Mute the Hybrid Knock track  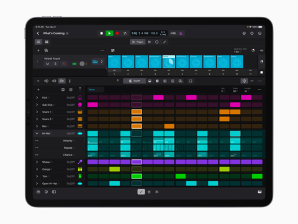[x=48, y=63]
